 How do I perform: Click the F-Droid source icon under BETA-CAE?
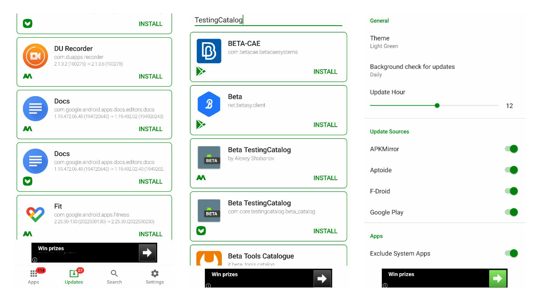tap(201, 71)
